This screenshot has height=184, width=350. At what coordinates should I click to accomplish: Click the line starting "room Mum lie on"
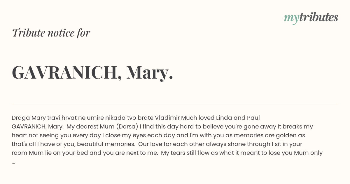[167, 153]
